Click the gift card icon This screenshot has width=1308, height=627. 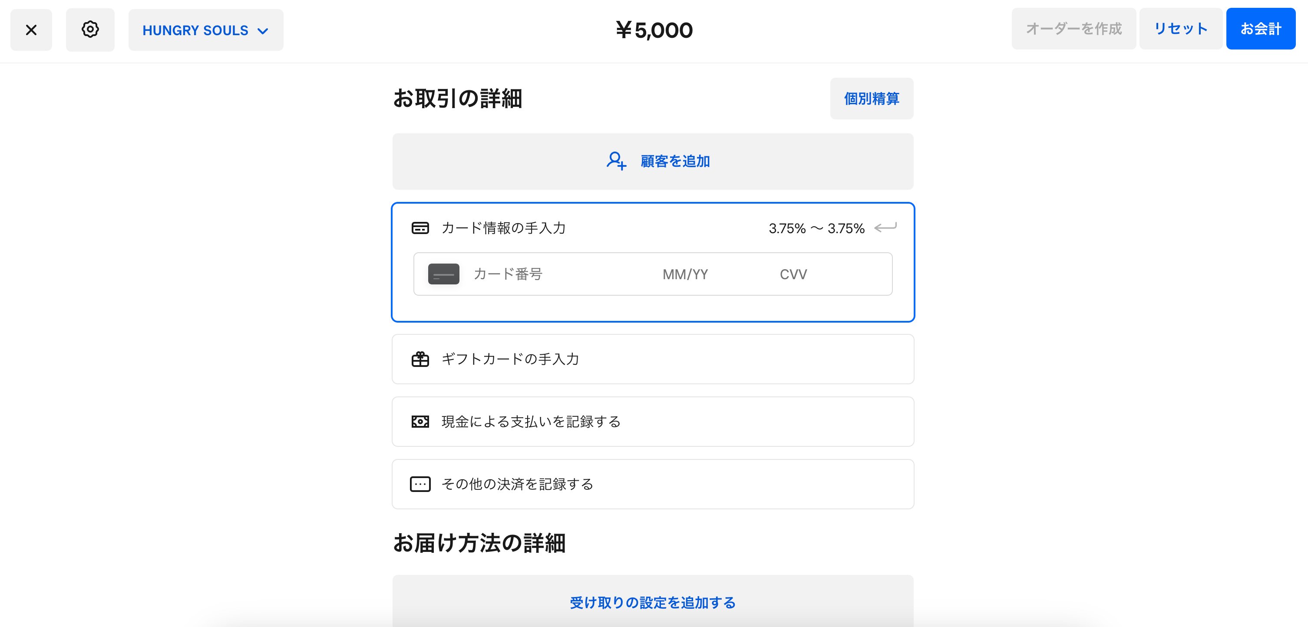[420, 359]
